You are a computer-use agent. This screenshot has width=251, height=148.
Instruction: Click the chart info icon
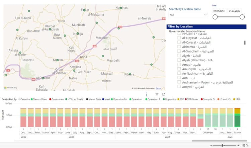pos(147,95)
